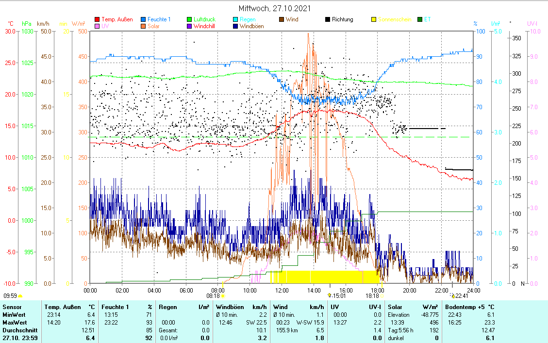
Task: Click the Bodentemp +5 column header
Action: pos(470,307)
